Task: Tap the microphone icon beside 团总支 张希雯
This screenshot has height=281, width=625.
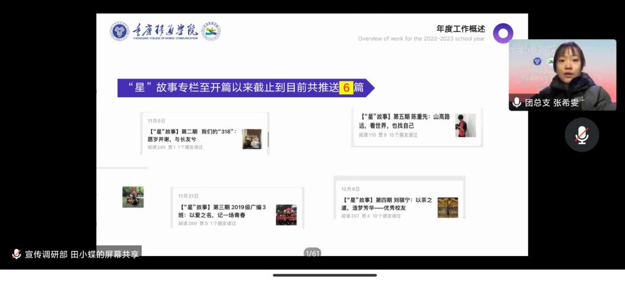Action: (x=516, y=103)
